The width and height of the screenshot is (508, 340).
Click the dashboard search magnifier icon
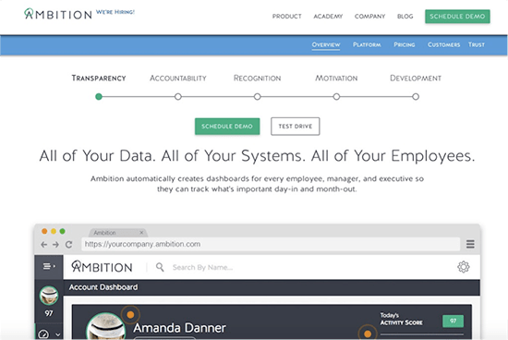coord(160,267)
